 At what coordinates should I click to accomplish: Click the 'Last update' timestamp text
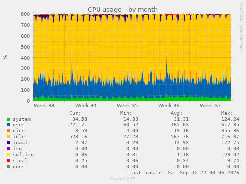tap(184, 173)
